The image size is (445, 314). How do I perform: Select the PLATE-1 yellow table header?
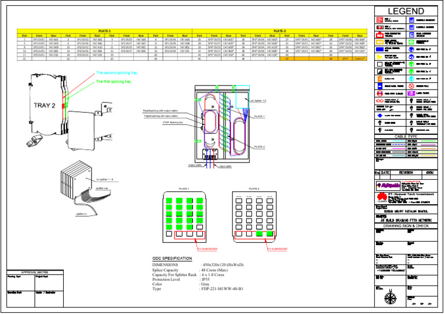click(x=105, y=31)
